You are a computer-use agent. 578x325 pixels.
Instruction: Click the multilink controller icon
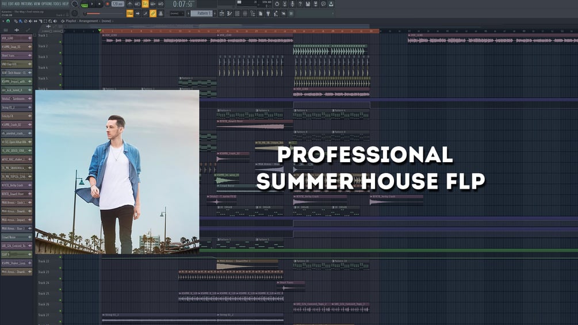coord(160,13)
